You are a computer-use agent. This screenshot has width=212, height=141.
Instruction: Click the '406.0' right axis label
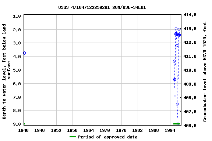[190, 126]
